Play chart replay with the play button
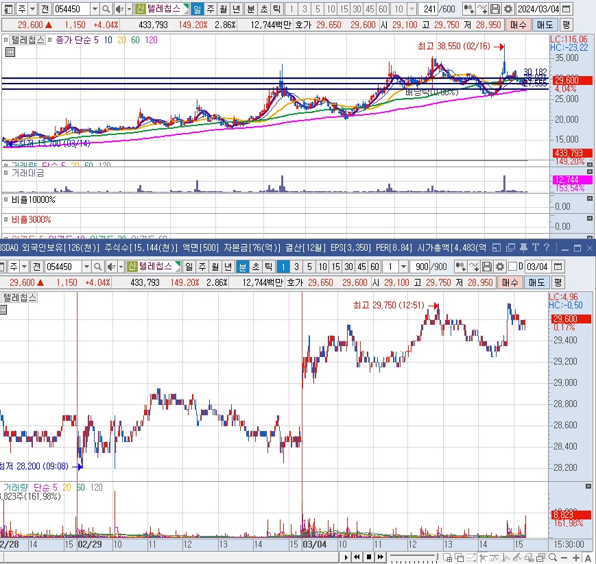Image resolution: width=596 pixels, height=564 pixels. point(346,557)
